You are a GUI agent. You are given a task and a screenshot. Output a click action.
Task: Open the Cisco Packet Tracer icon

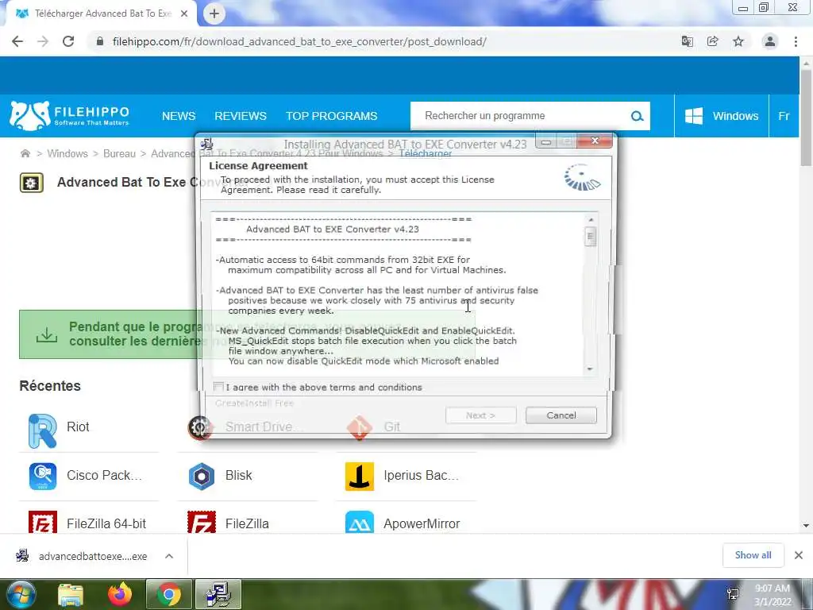pos(43,477)
